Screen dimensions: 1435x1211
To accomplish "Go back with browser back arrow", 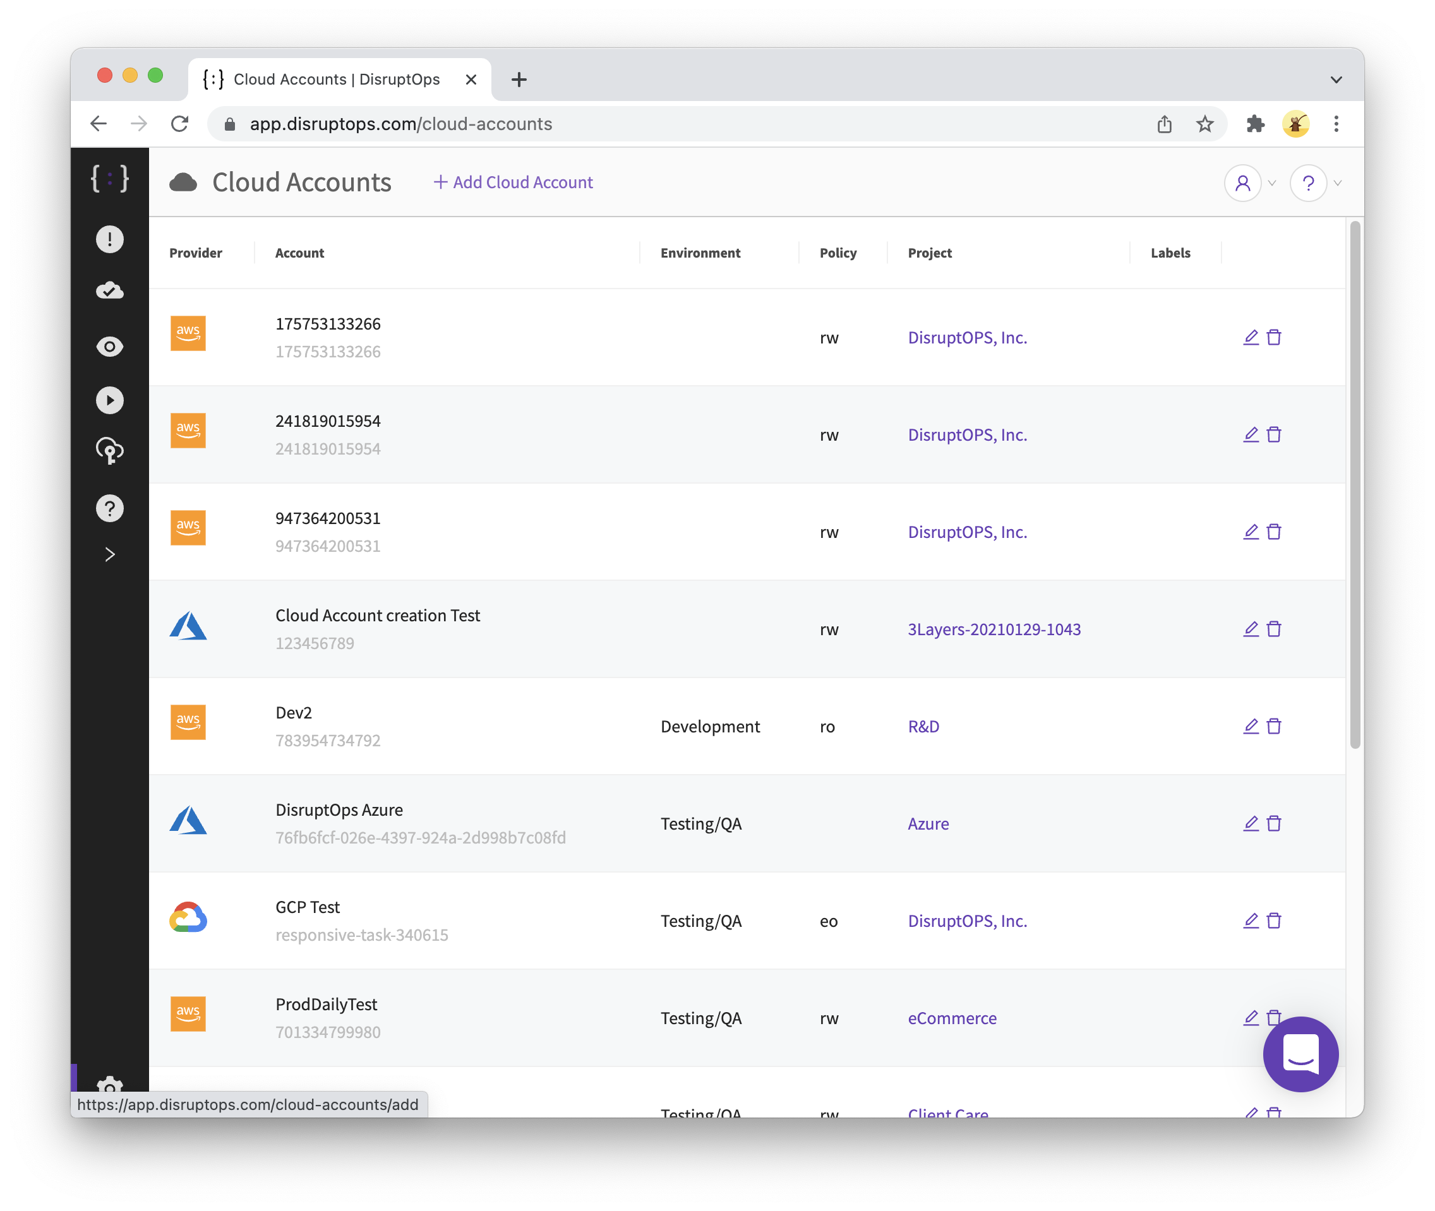I will pos(99,124).
